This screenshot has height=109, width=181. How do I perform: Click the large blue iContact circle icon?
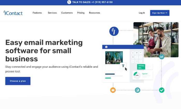click(x=114, y=31)
